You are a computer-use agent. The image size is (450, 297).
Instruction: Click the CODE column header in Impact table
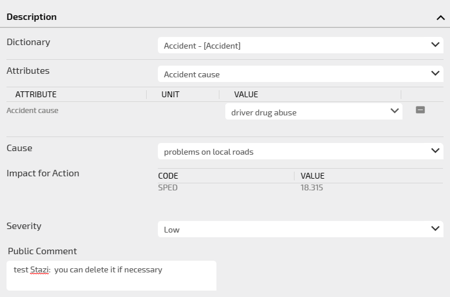tap(168, 176)
